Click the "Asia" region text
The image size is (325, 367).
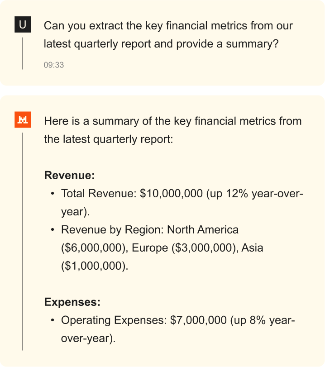point(252,248)
